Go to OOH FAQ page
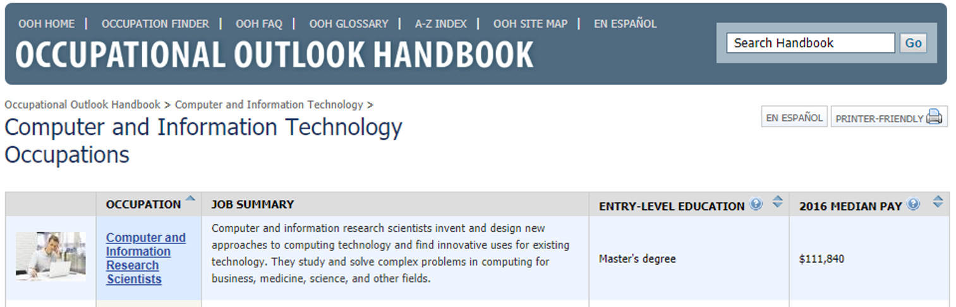 pyautogui.click(x=259, y=24)
